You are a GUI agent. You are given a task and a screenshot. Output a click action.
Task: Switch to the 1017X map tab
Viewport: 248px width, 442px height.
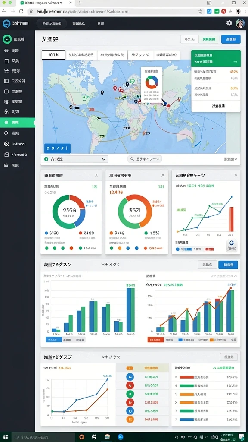[x=53, y=55]
